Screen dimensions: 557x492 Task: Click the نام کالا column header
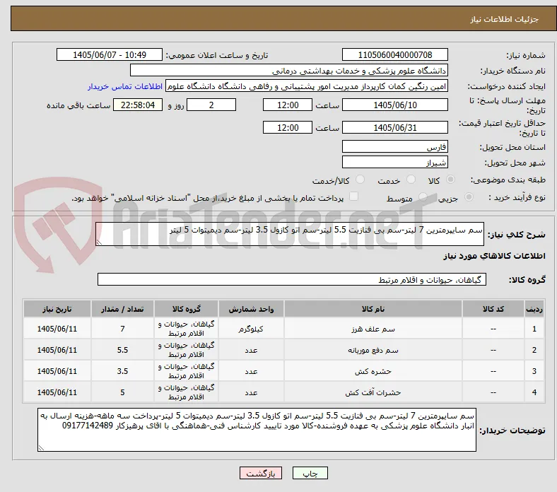[x=373, y=309]
